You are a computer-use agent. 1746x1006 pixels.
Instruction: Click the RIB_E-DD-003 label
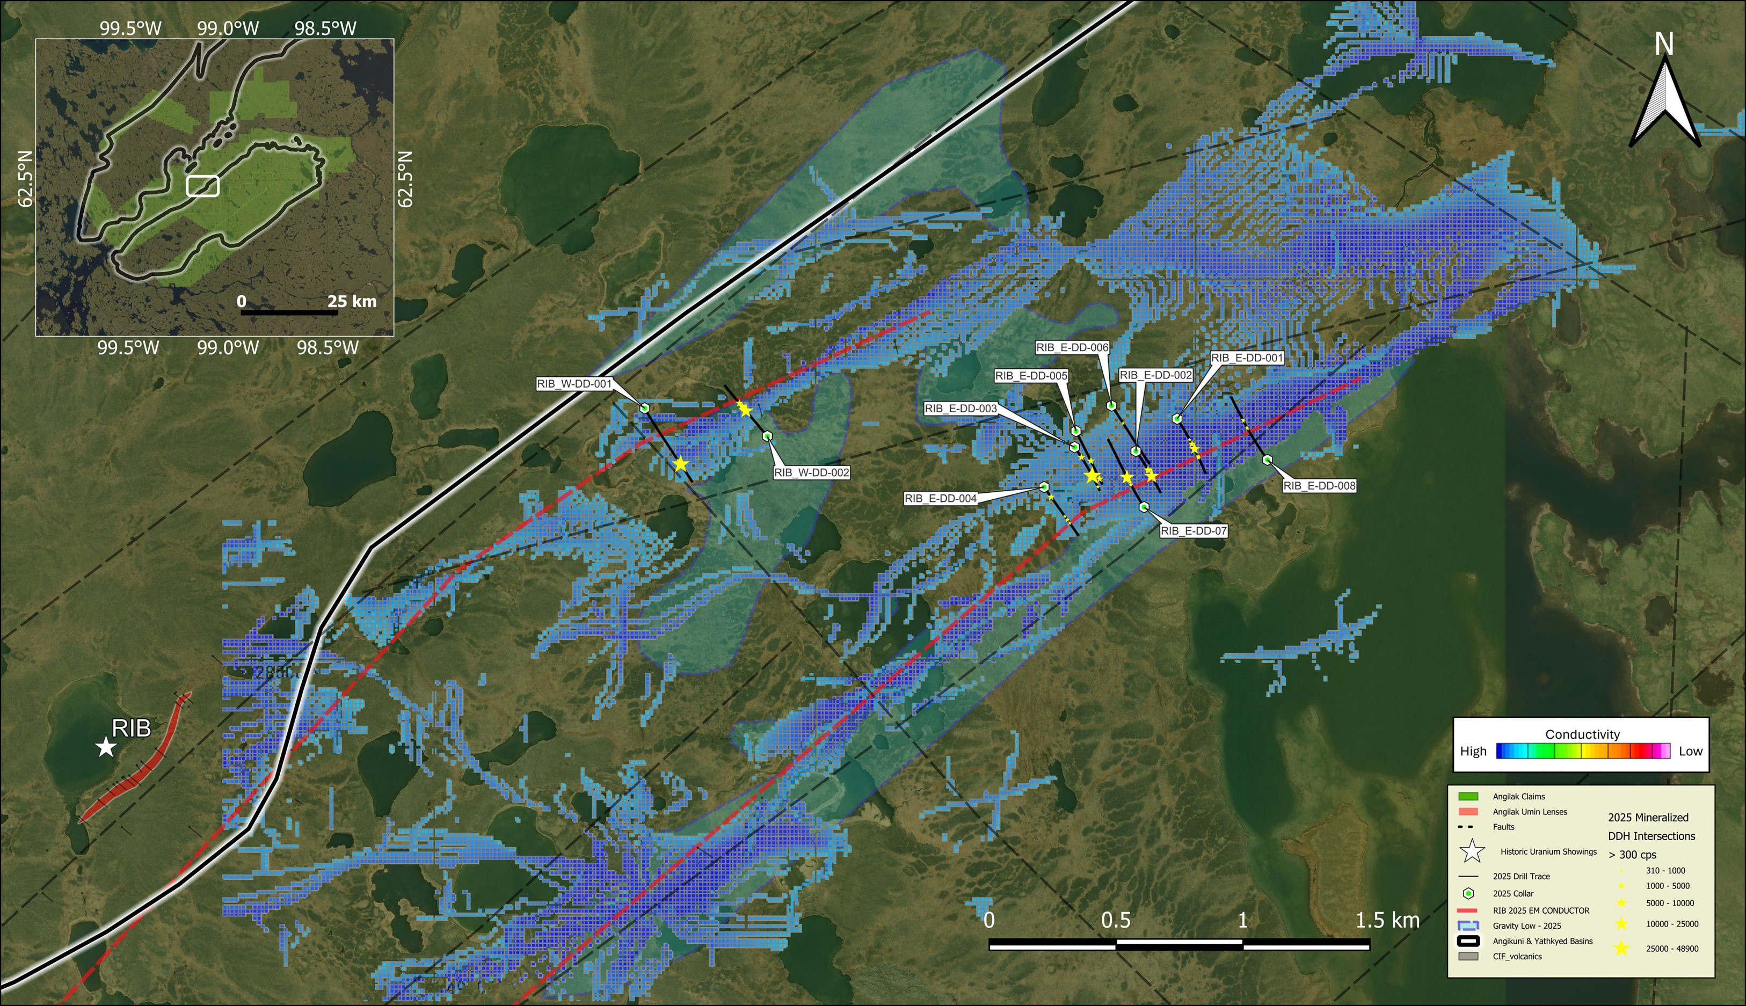click(x=961, y=409)
